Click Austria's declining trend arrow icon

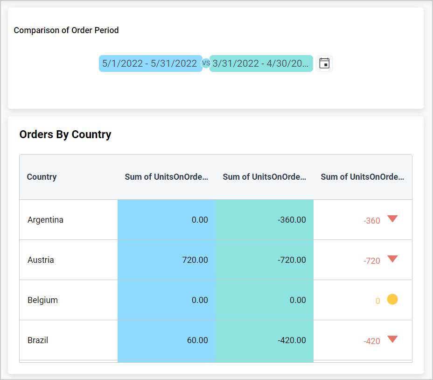coord(392,259)
